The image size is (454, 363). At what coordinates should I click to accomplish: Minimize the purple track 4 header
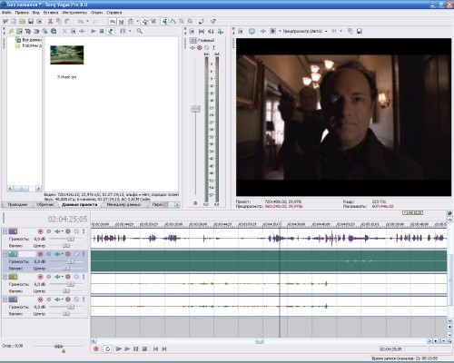coord(5,231)
